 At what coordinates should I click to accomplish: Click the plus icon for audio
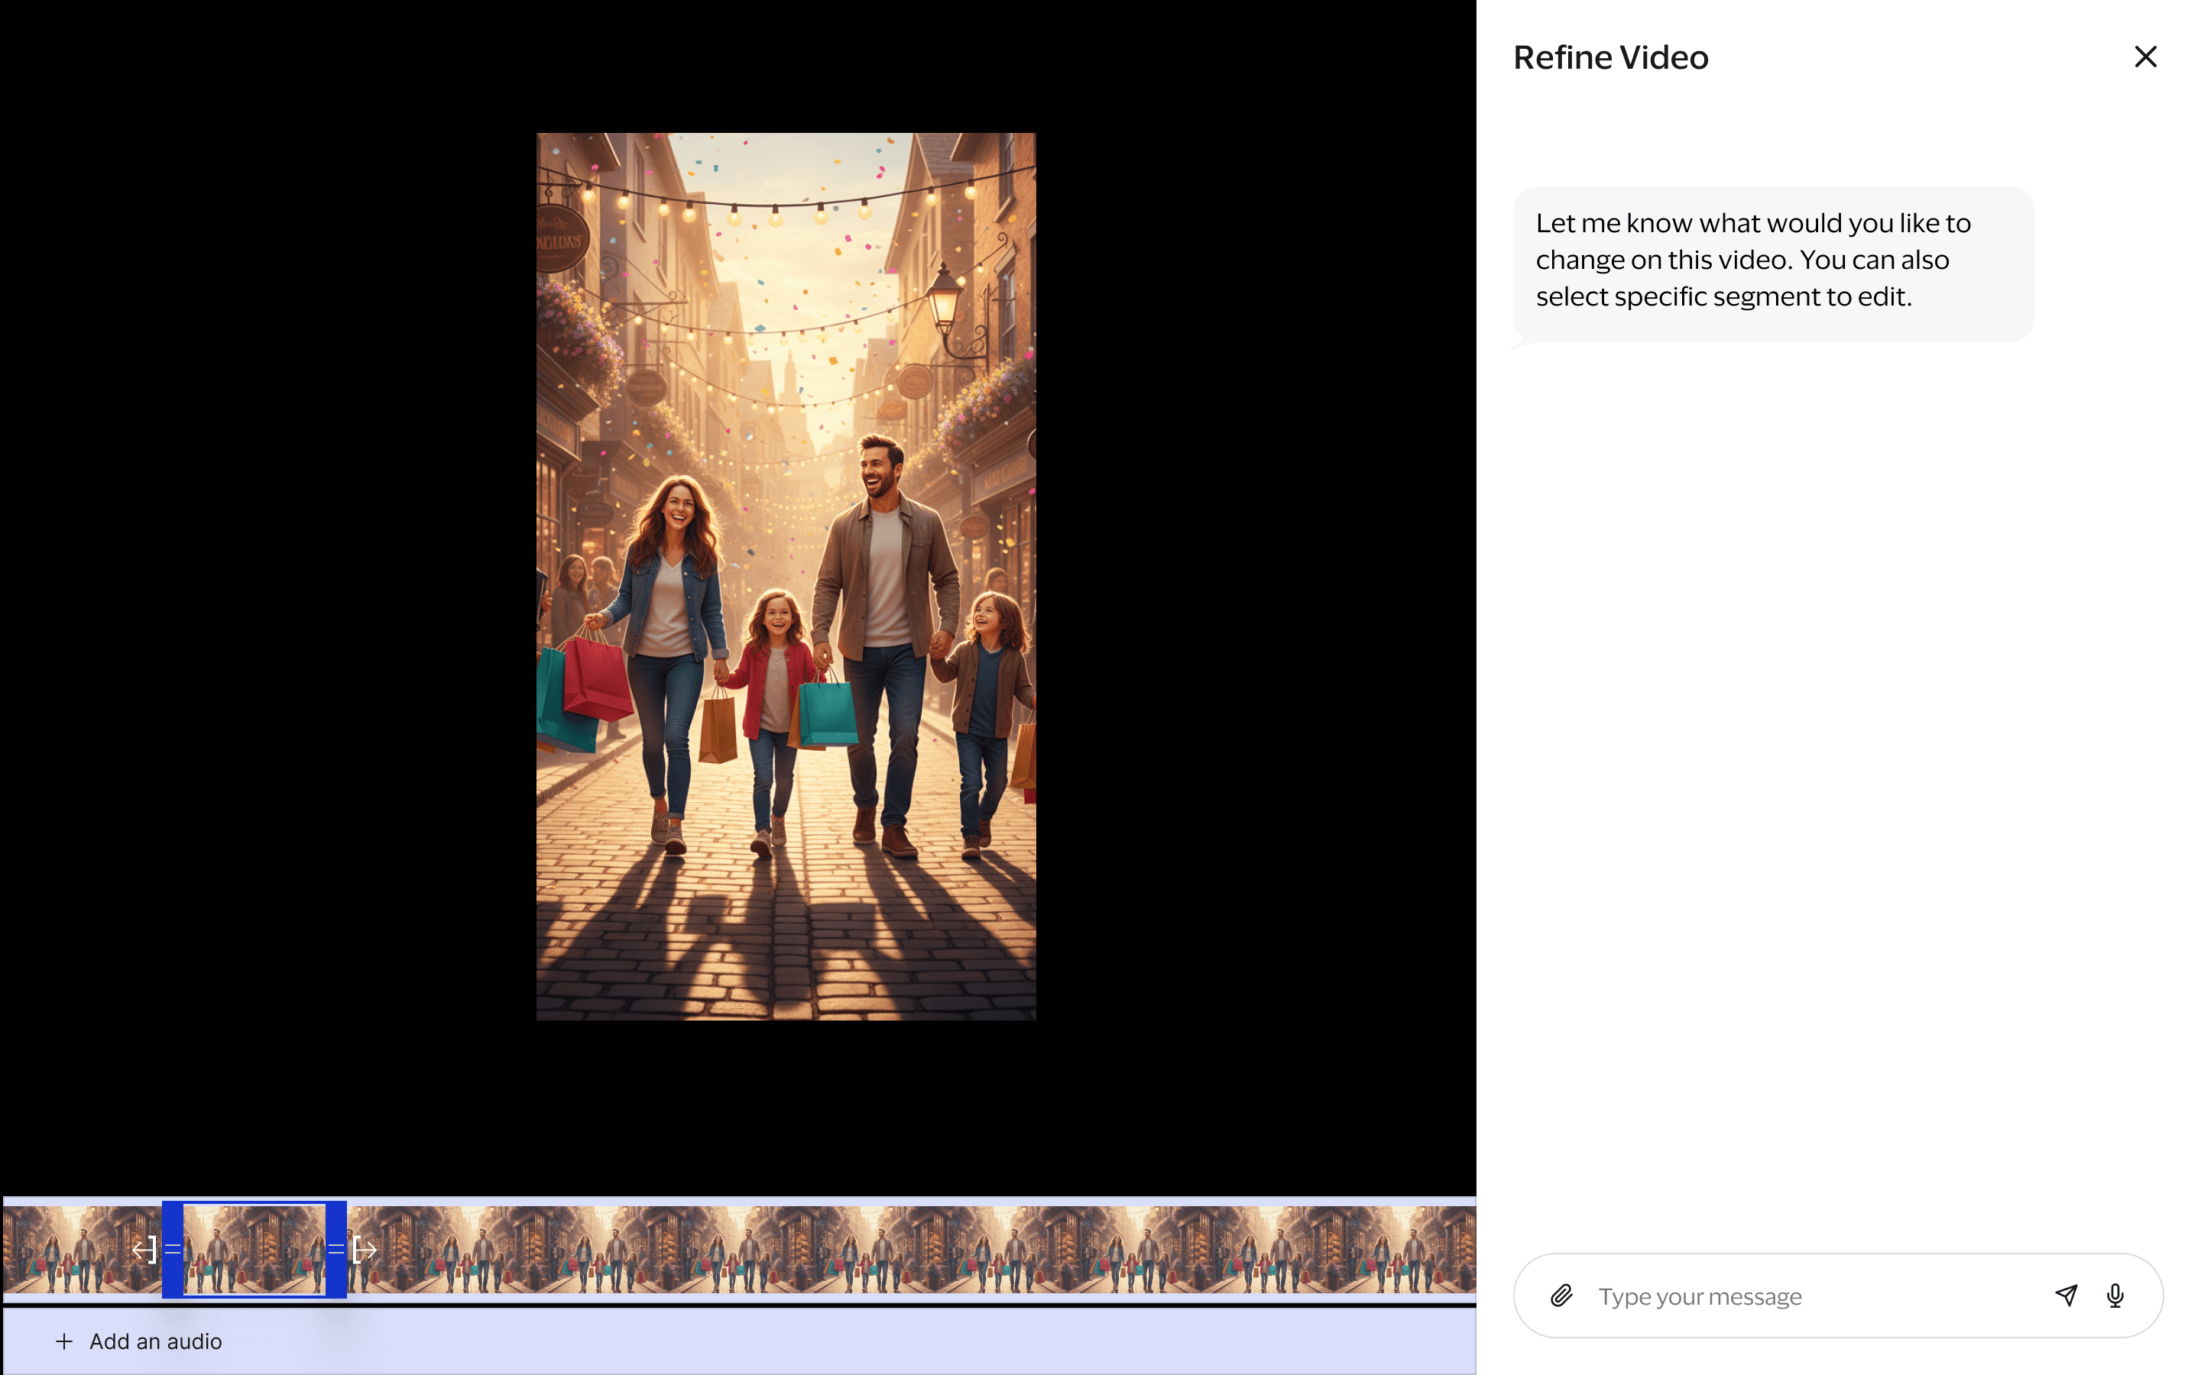(63, 1341)
